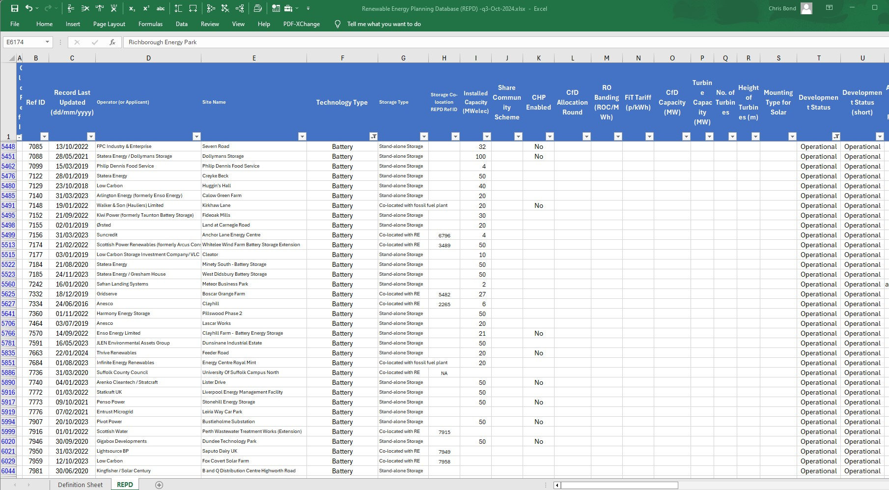
Task: Switch to the Home ribbon tab
Action: [x=44, y=24]
